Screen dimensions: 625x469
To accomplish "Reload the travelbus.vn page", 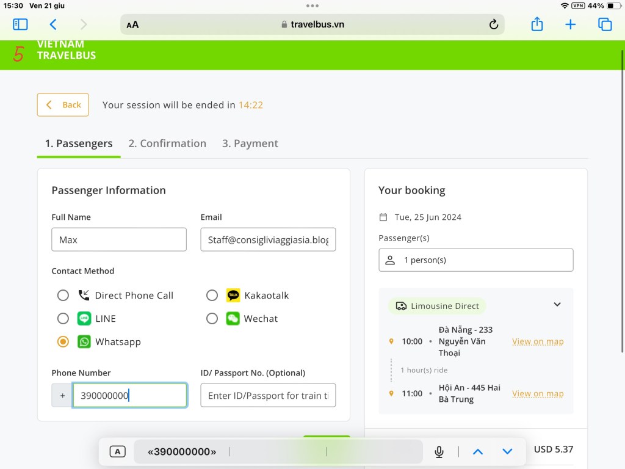I will [x=494, y=24].
